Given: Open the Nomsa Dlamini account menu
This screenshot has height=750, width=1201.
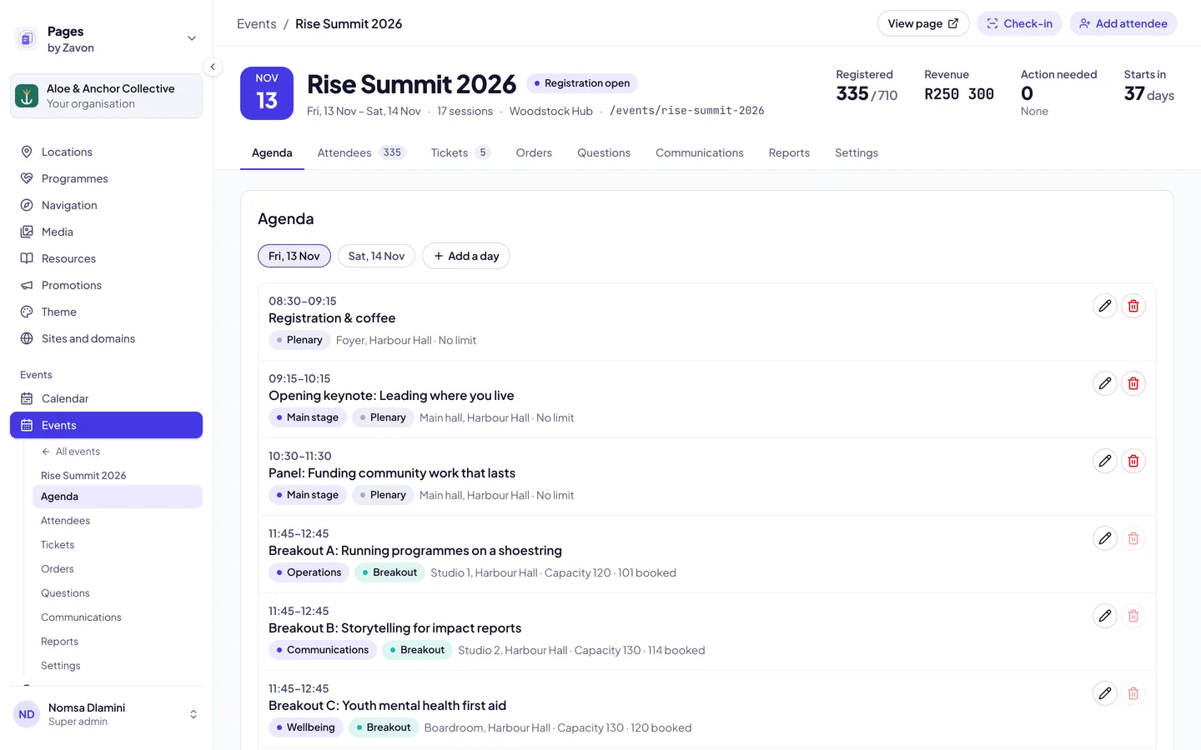Looking at the screenshot, I should coord(106,714).
